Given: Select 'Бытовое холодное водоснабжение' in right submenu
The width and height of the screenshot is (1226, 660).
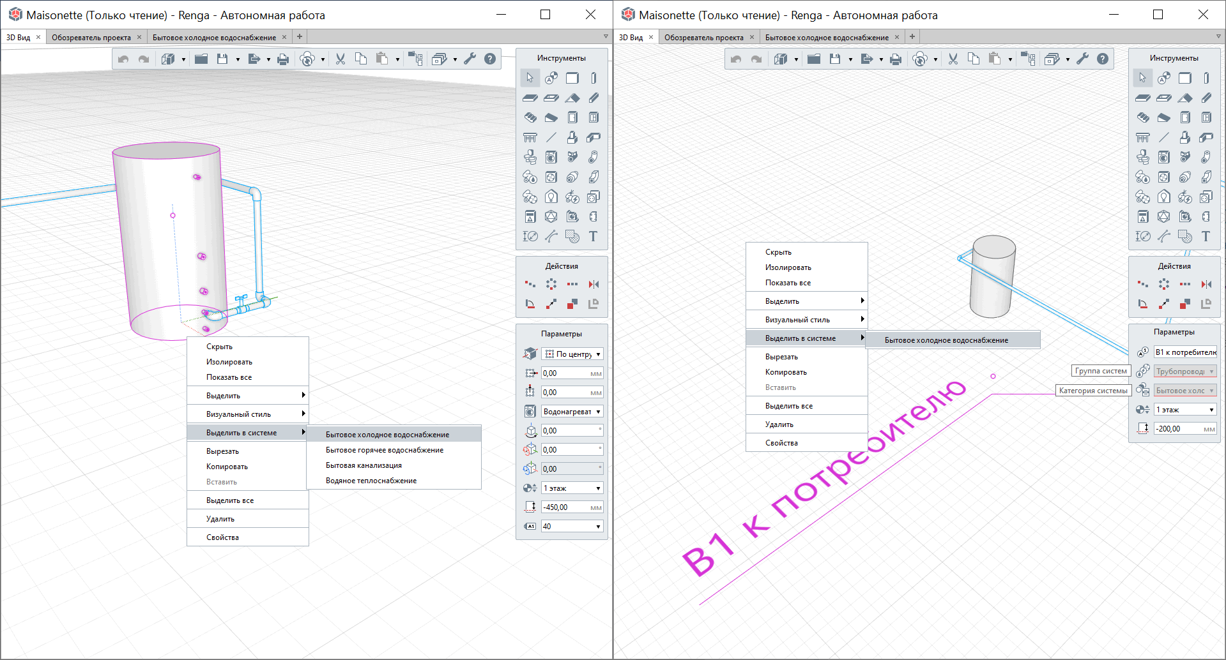Looking at the screenshot, I should tap(953, 340).
